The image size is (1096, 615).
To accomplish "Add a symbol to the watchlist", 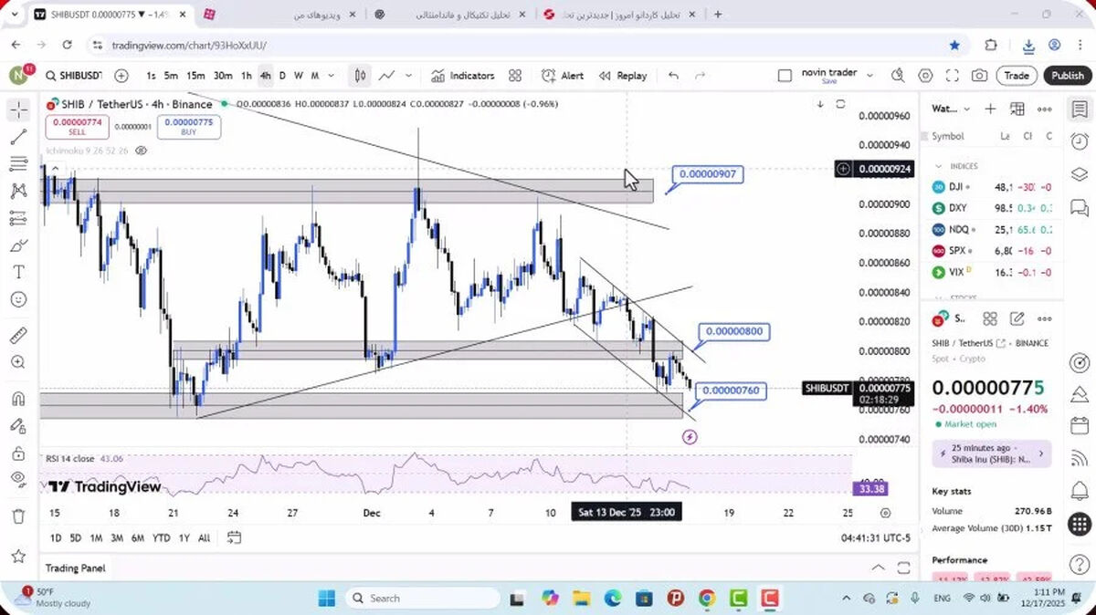I will coord(990,109).
